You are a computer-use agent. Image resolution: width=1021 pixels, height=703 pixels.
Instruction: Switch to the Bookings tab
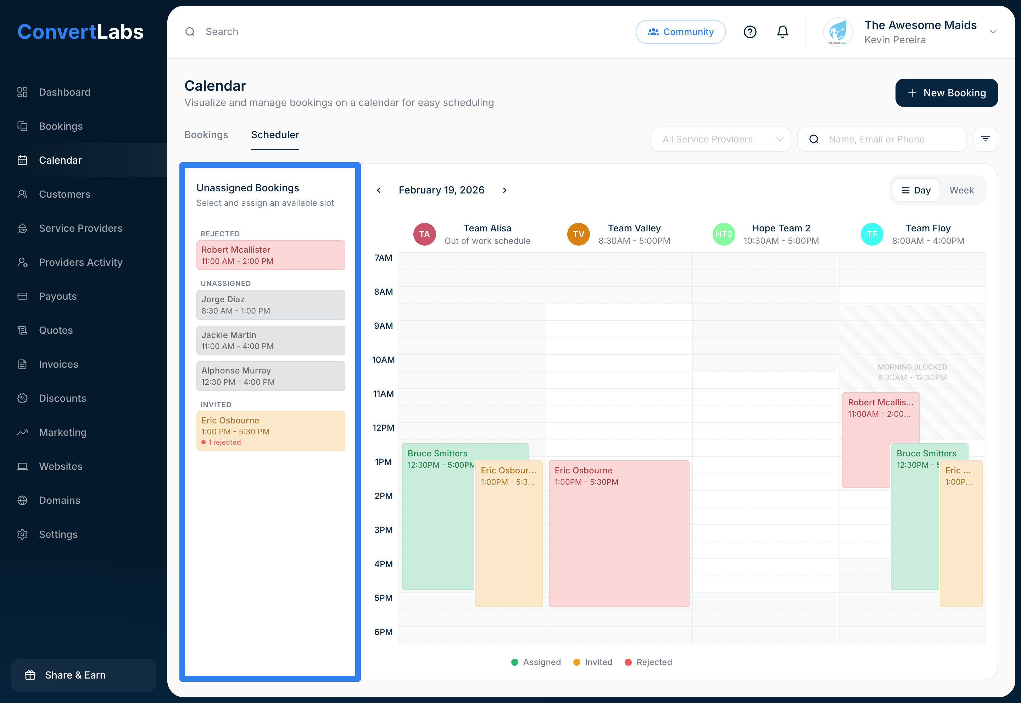tap(206, 135)
